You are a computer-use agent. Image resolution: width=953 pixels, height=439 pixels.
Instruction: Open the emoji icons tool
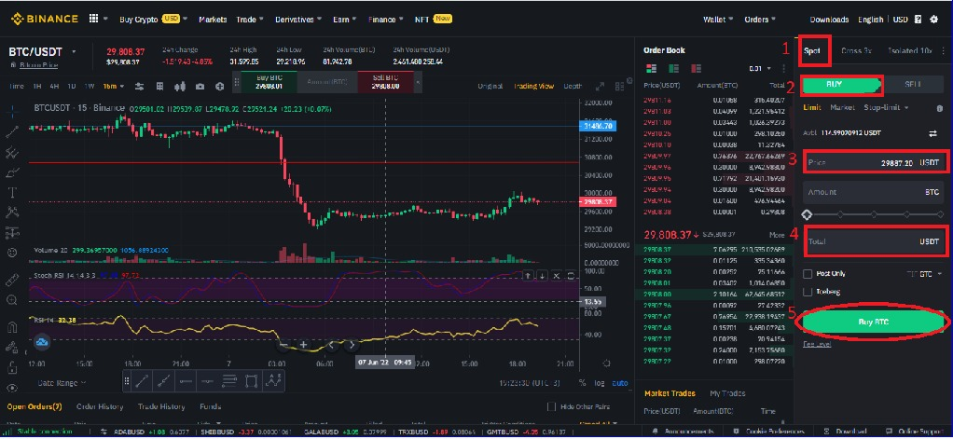pos(13,252)
